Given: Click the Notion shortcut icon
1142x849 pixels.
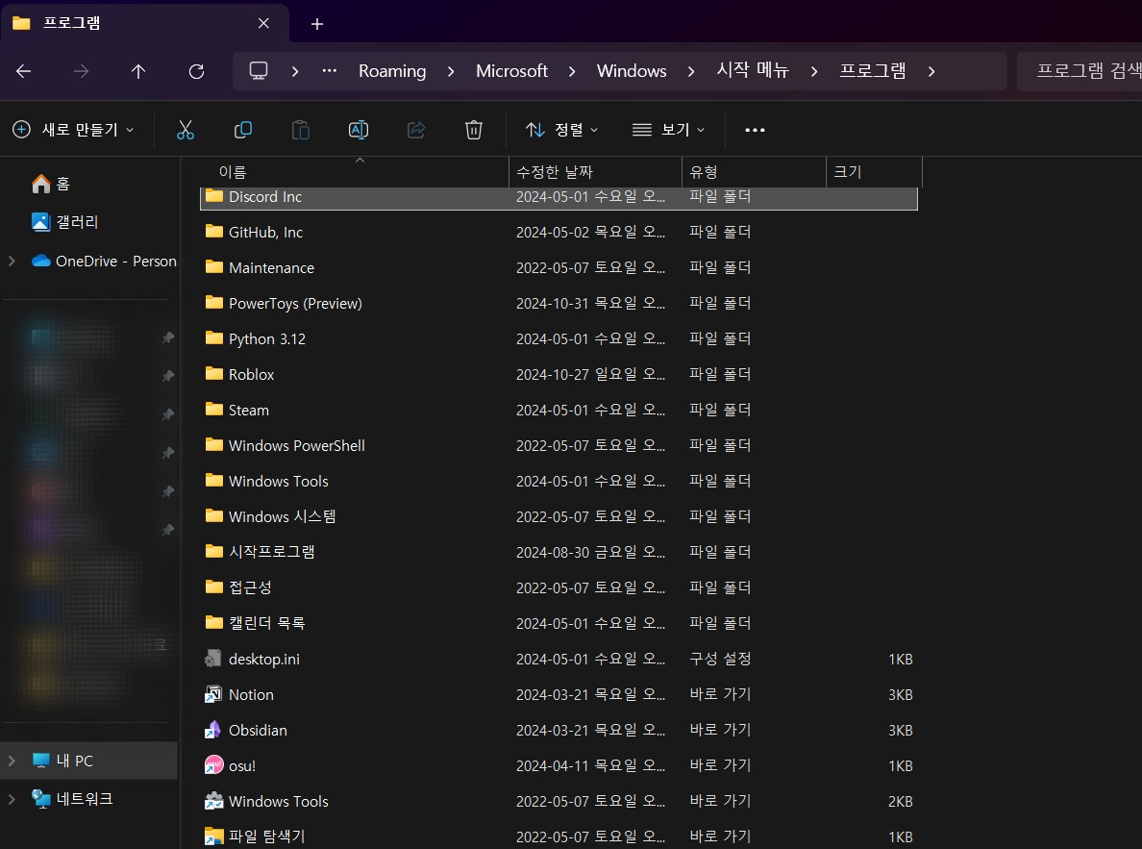Looking at the screenshot, I should (213, 694).
